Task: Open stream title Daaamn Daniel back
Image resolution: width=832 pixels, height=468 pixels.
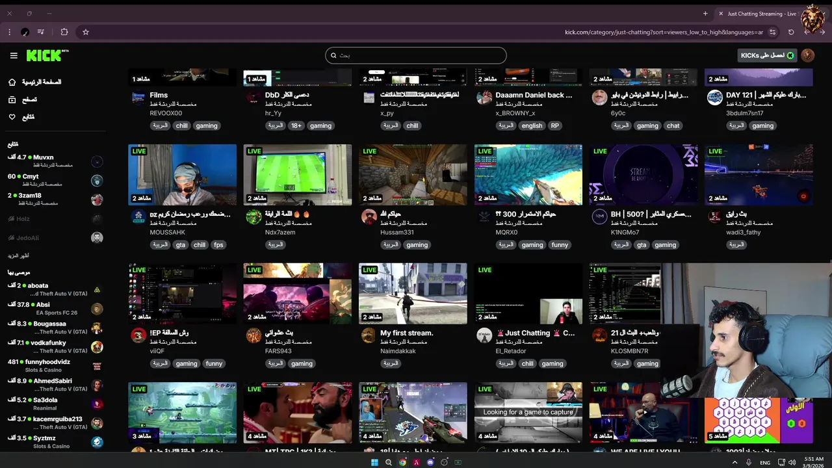Action: coord(534,95)
